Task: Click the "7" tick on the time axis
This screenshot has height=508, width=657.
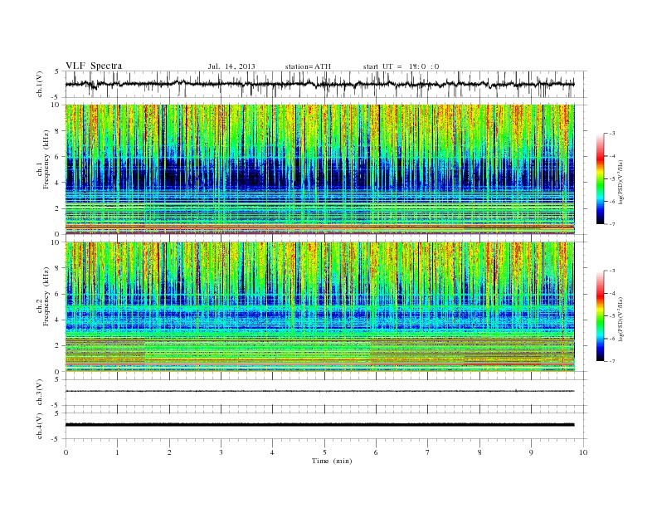Action: (x=428, y=452)
